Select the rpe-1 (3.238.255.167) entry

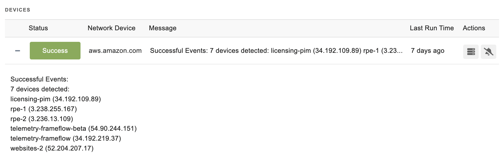[44, 109]
